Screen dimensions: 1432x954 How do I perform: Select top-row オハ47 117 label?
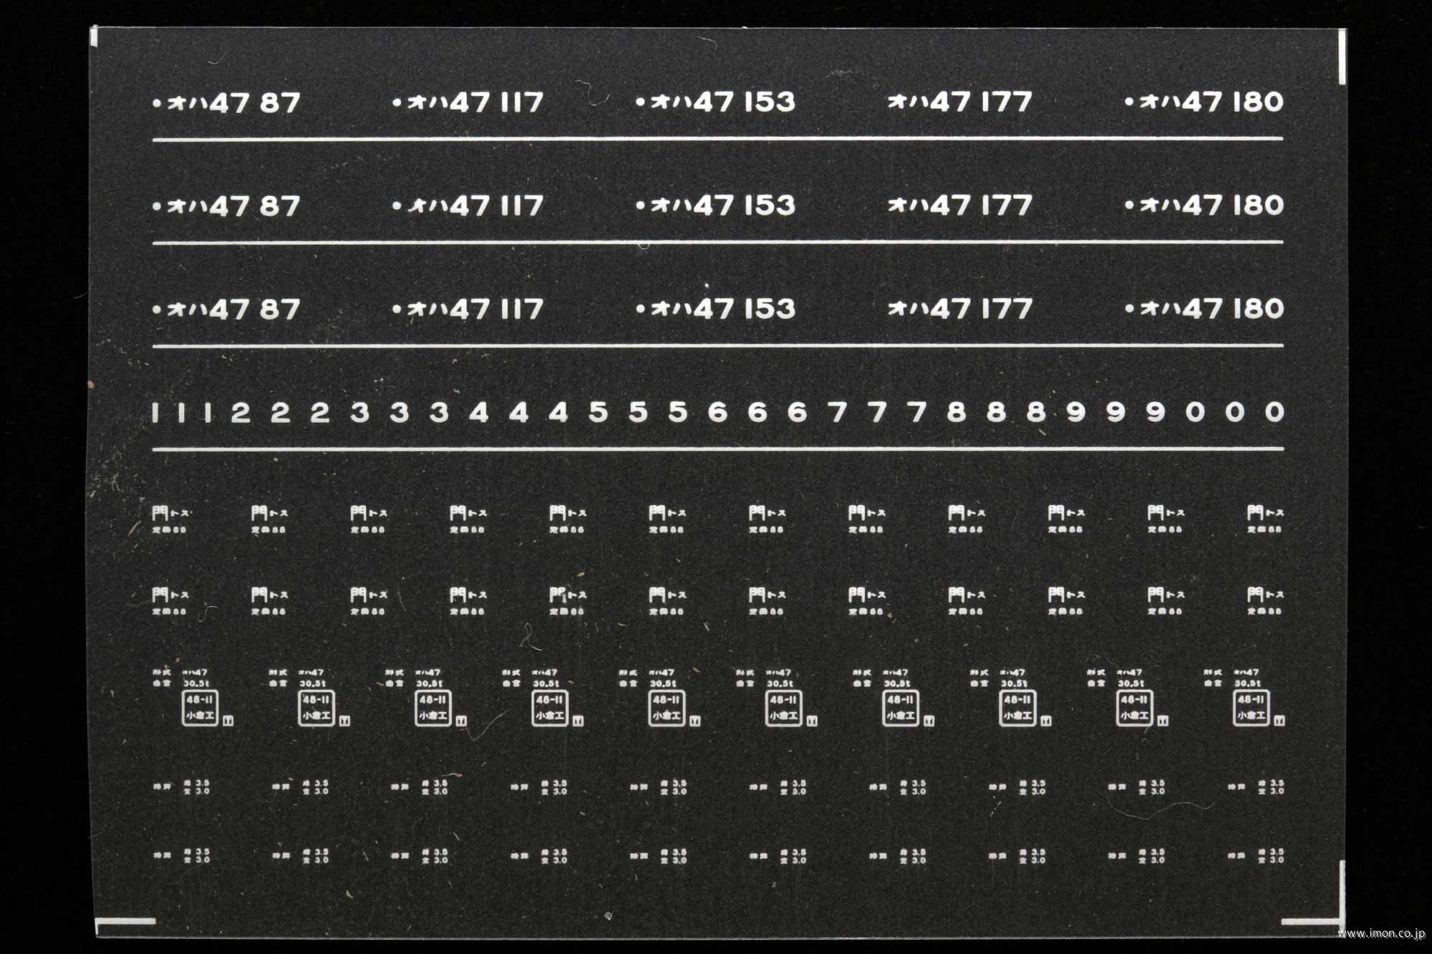[468, 103]
